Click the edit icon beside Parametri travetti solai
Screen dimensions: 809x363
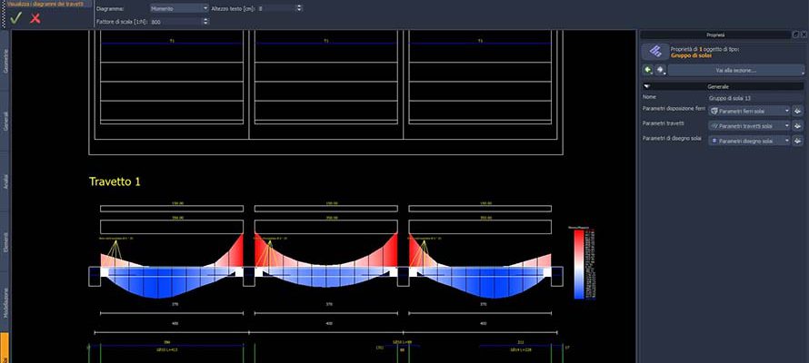[798, 125]
